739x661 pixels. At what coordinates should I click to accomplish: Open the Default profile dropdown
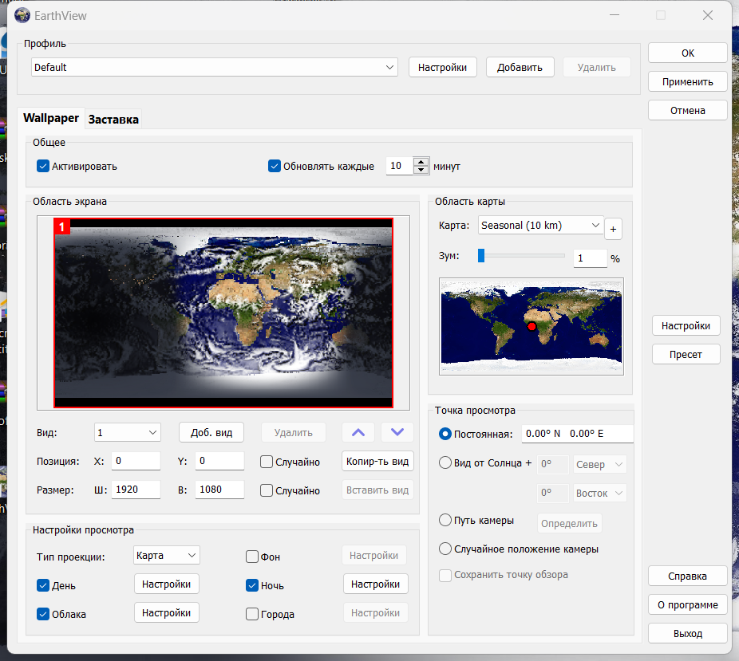[389, 68]
